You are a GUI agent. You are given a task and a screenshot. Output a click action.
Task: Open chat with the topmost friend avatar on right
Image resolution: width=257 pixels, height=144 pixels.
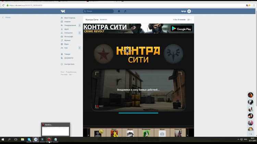click(250, 95)
